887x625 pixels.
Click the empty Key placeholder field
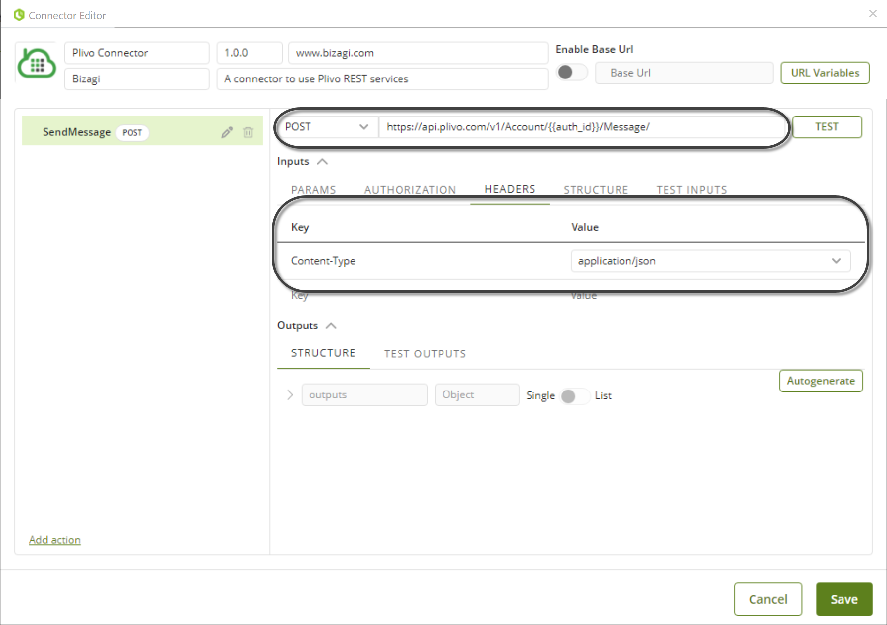[x=300, y=295]
